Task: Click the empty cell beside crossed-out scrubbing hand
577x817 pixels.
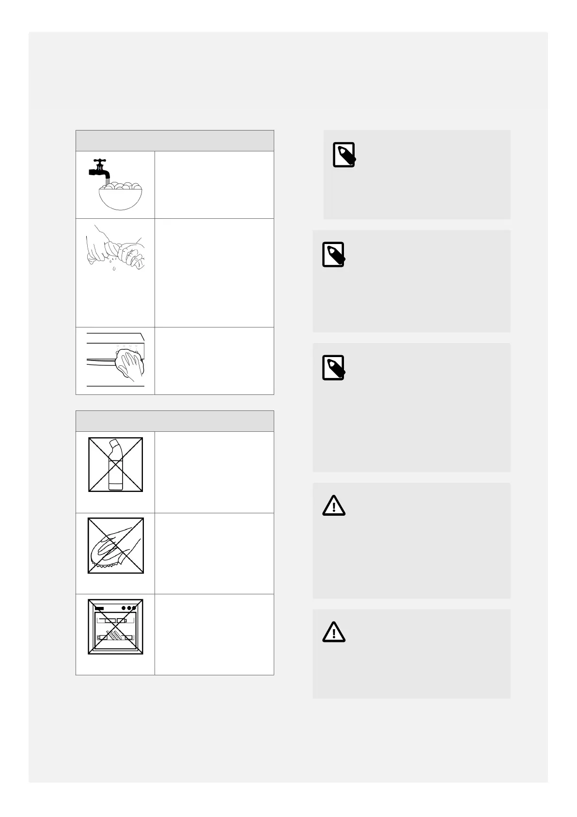Action: pyautogui.click(x=214, y=554)
